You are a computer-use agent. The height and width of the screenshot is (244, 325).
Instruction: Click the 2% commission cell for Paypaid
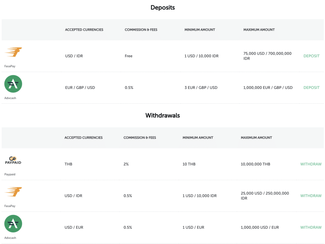(126, 164)
